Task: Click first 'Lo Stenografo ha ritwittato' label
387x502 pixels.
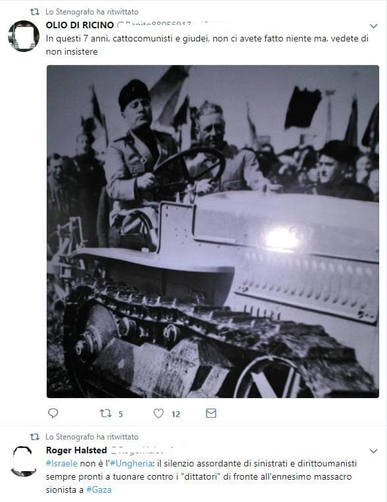Action: click(92, 12)
